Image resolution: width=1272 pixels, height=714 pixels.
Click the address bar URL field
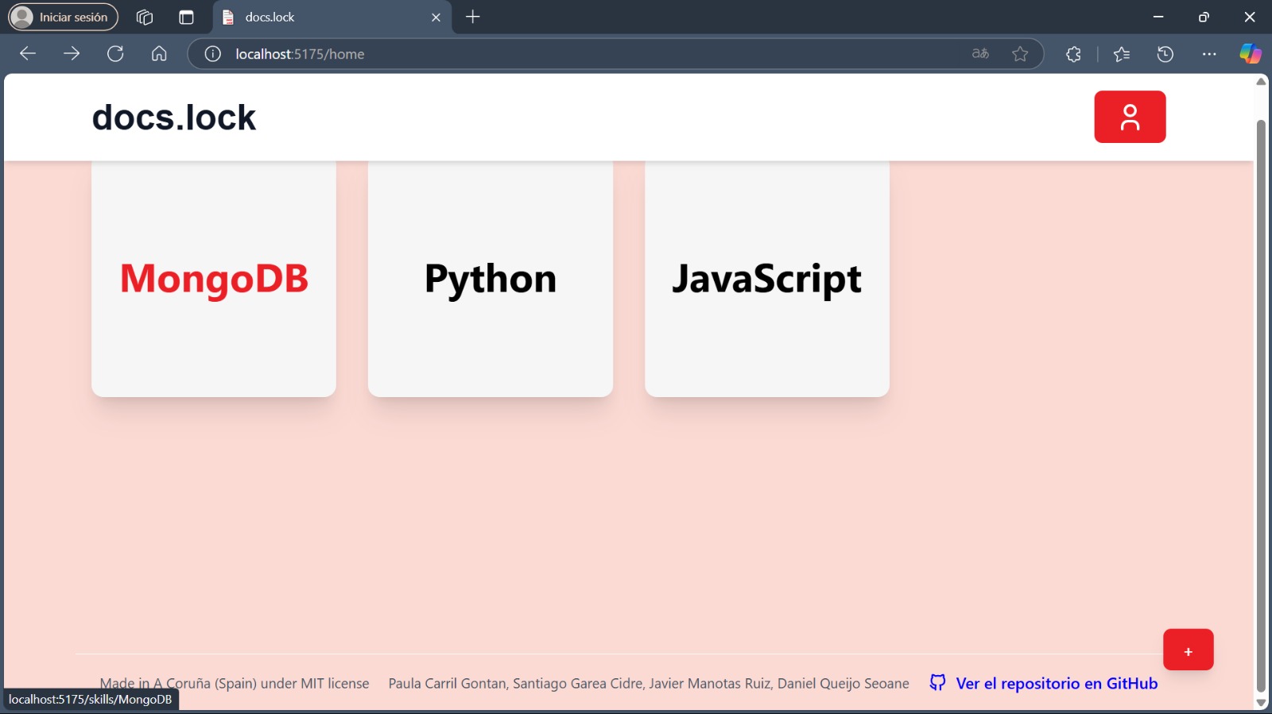(x=556, y=54)
